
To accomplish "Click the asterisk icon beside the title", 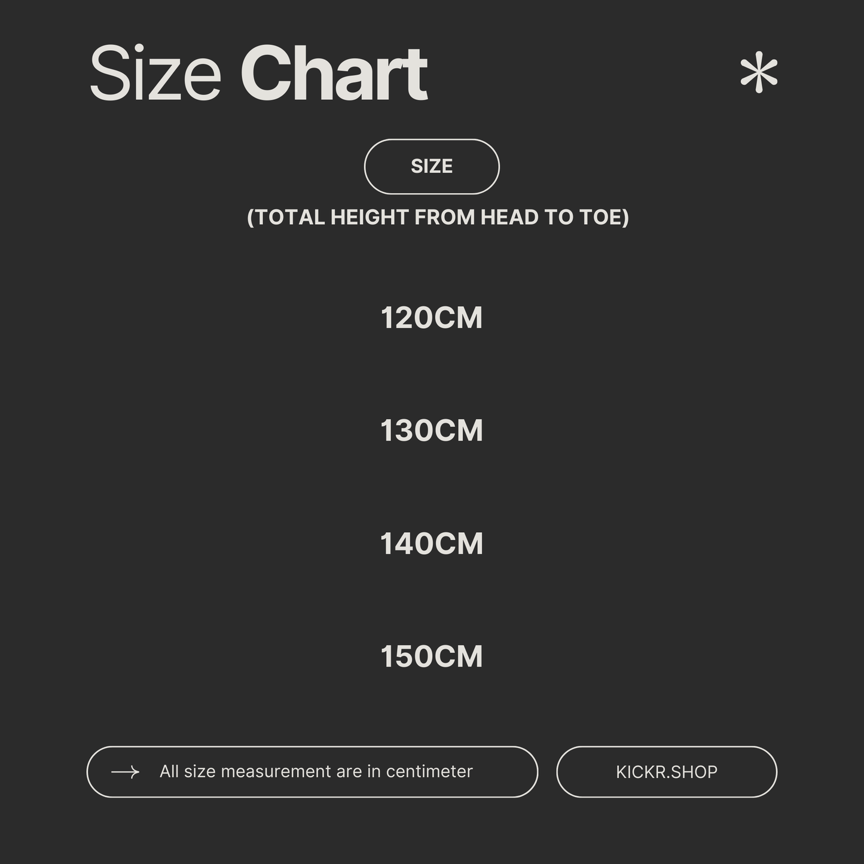I will coord(758,73).
